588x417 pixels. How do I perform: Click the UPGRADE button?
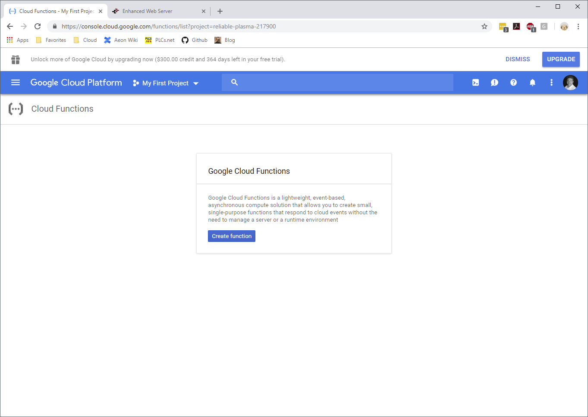[561, 59]
